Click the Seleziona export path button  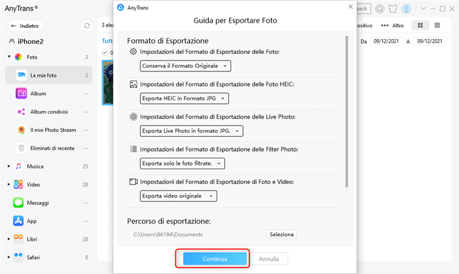tap(281, 234)
